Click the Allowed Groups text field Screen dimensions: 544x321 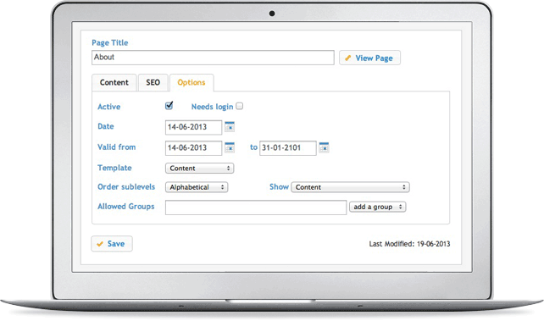point(256,208)
